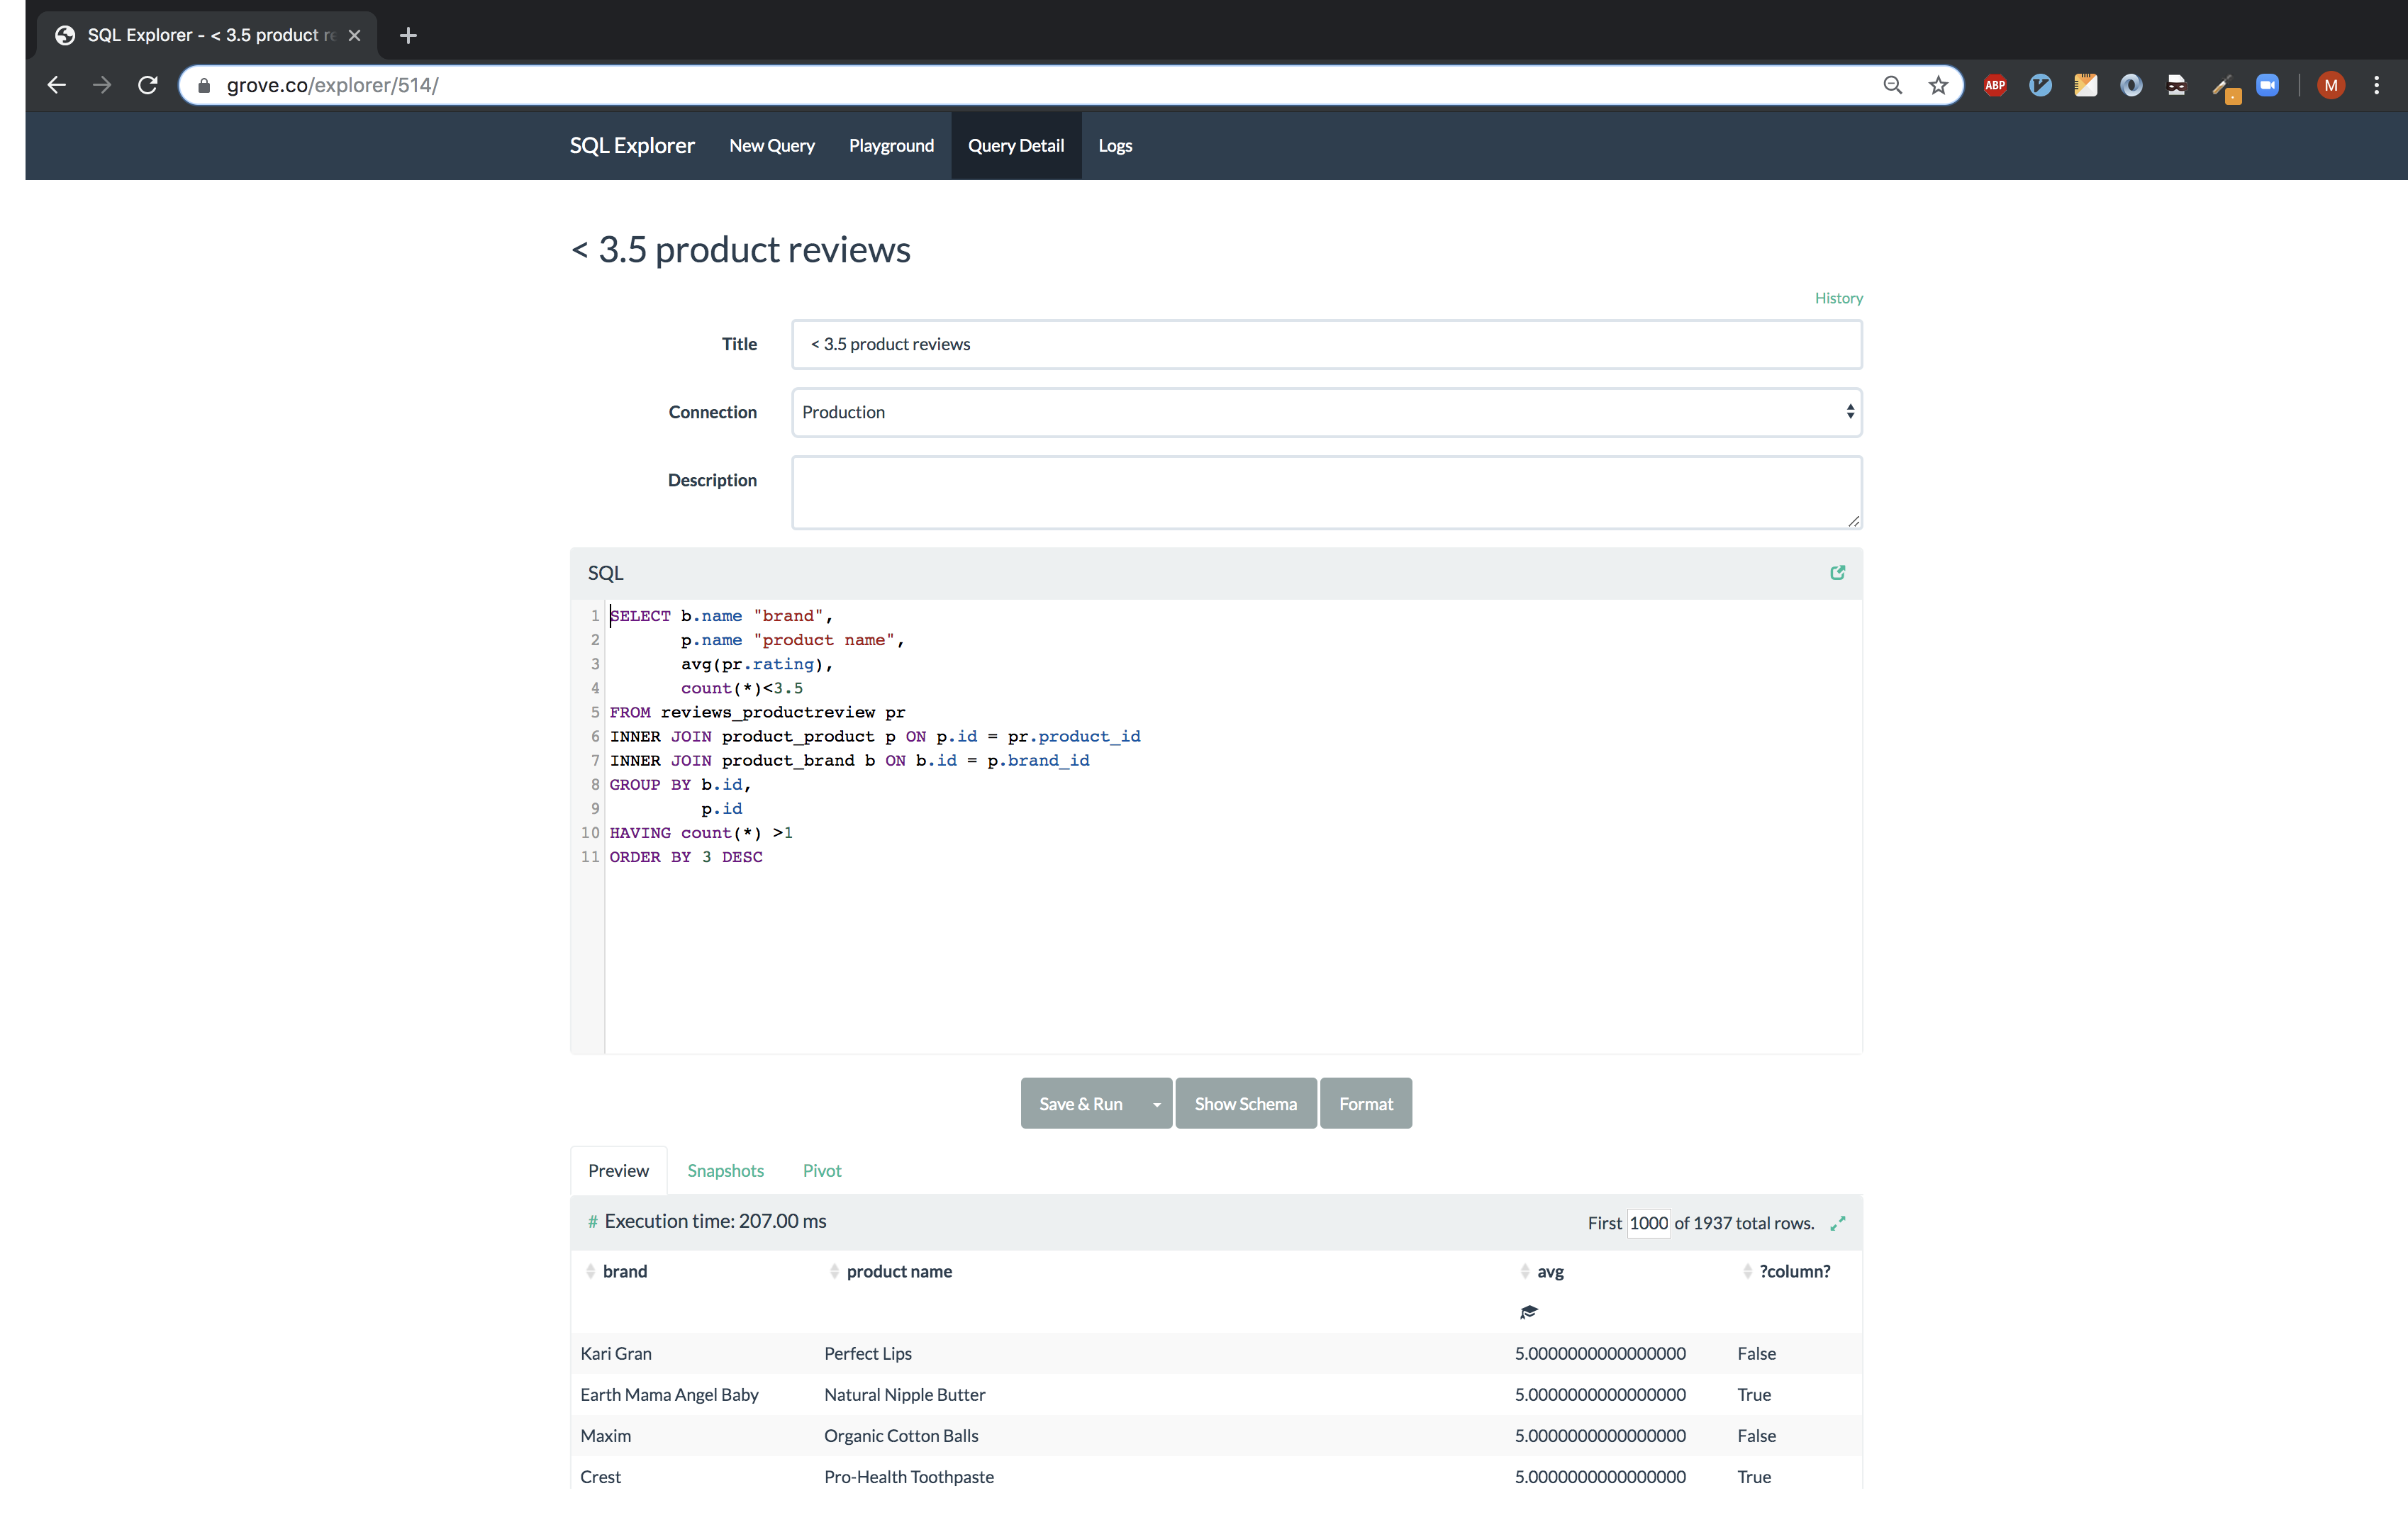Click the expand results fullscreen icon
2408x1520 pixels.
(1837, 1223)
